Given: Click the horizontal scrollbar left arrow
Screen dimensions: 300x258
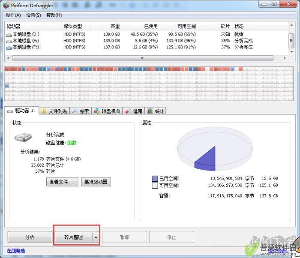Looking at the screenshot, I should pyautogui.click(x=8, y=58).
